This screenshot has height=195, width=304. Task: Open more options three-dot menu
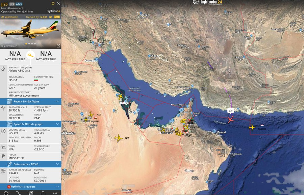55,193
